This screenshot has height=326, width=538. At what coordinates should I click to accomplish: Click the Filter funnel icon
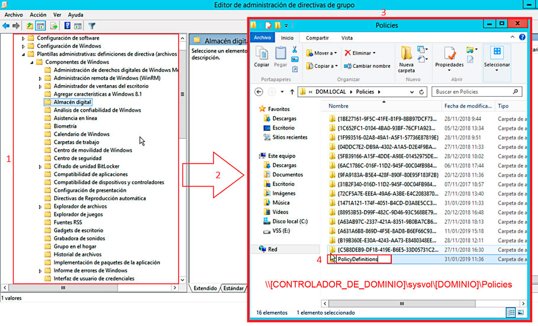point(92,25)
